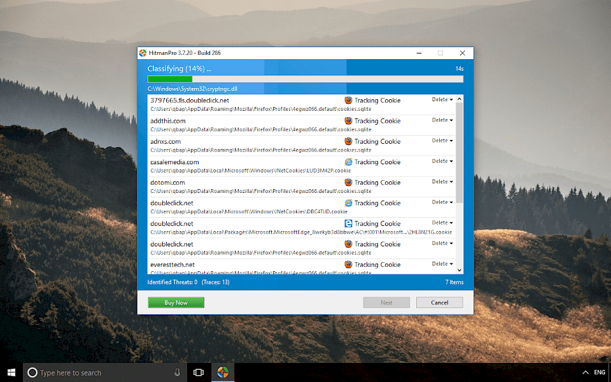
Task: Click HitmanPro icon in the taskbar
Action: [223, 372]
